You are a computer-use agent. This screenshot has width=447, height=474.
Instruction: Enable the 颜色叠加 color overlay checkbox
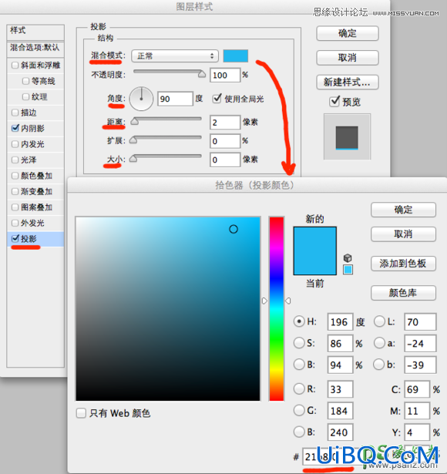point(15,176)
